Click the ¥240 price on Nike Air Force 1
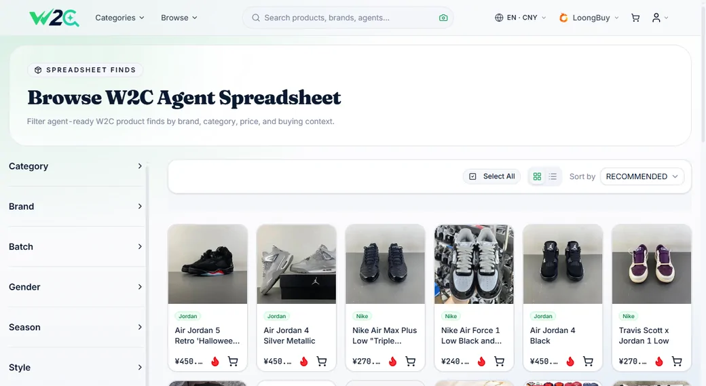Viewport: 706px width, 386px height. pos(455,362)
